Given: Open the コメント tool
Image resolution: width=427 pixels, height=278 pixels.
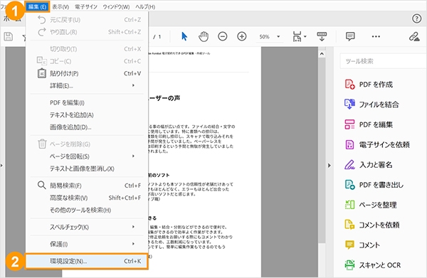Looking at the screenshot, I should 362,245.
